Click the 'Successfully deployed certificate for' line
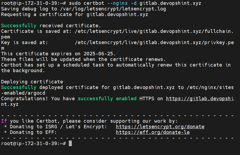The height and width of the screenshot is (155, 240). (x=117, y=87)
